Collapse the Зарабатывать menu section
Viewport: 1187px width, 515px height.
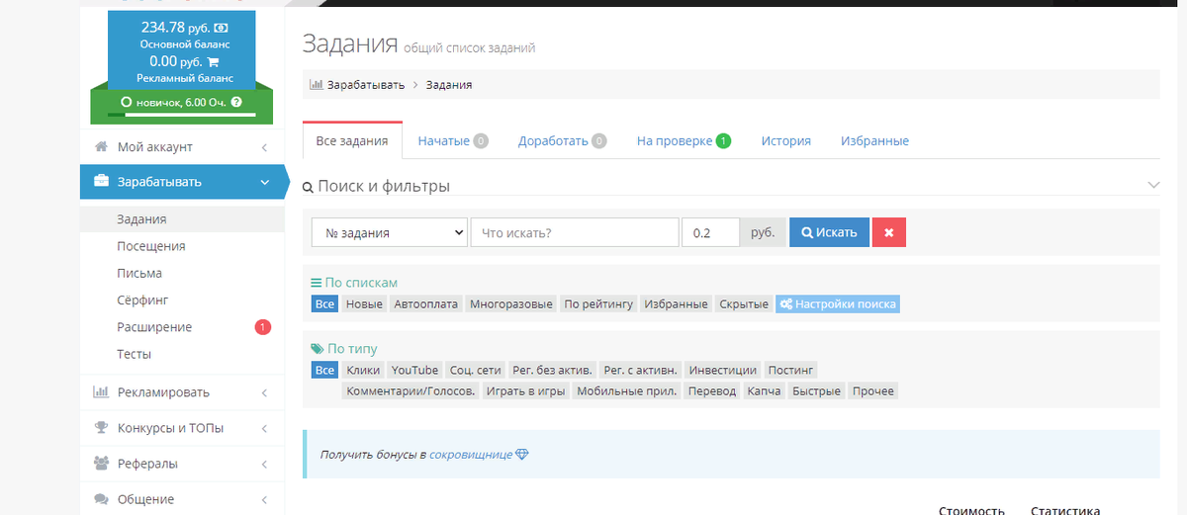coord(265,182)
